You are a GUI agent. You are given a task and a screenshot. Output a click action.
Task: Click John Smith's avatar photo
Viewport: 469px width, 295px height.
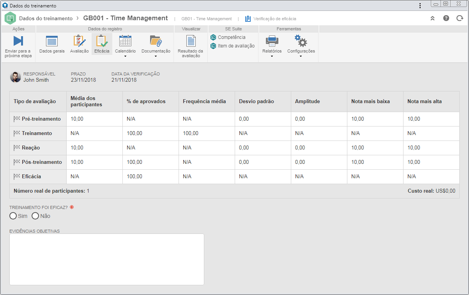(15, 77)
